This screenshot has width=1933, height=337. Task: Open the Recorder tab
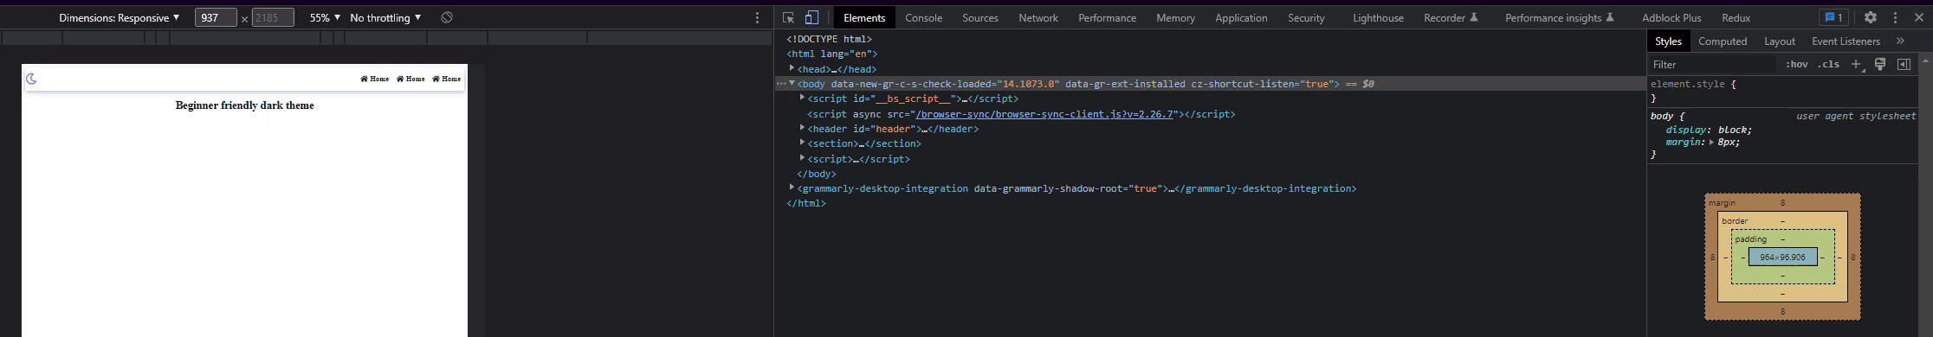(x=1451, y=17)
